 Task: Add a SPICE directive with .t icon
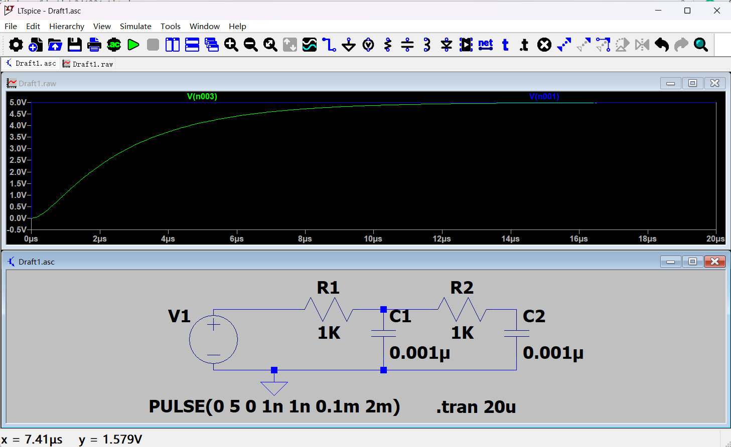[524, 45]
